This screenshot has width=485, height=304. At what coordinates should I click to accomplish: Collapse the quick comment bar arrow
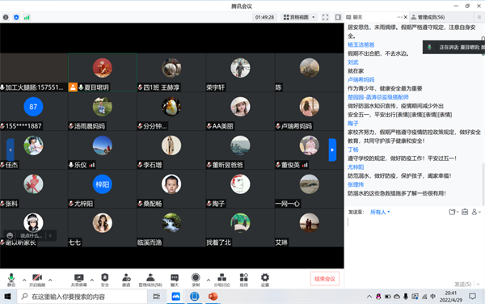pos(50,235)
